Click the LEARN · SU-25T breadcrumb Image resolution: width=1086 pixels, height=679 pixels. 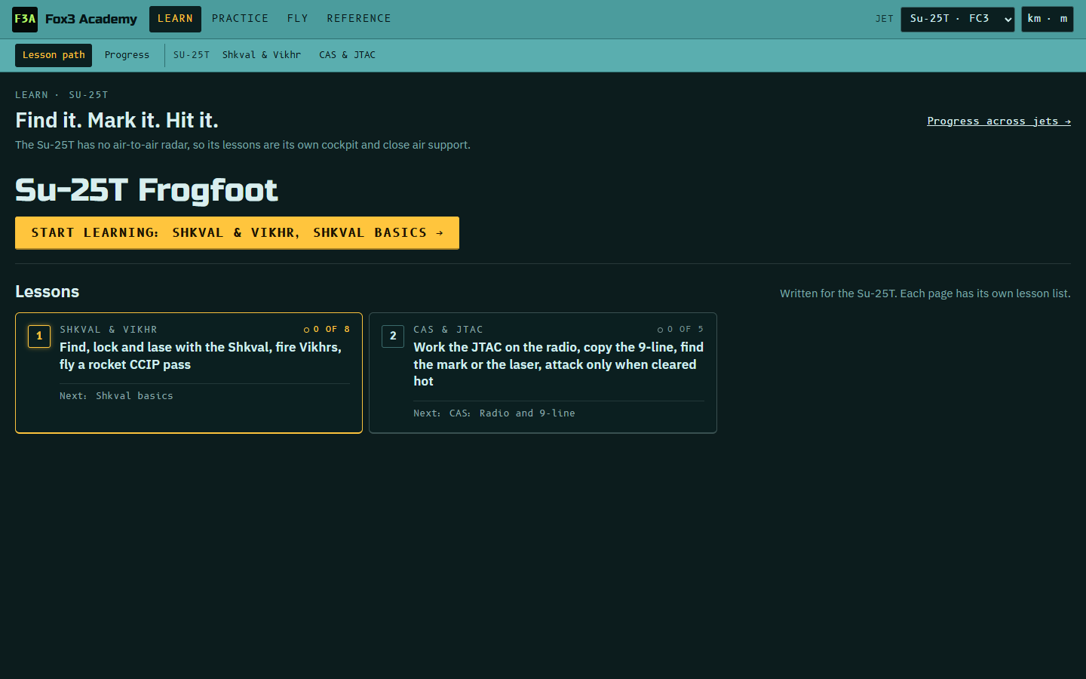click(62, 95)
